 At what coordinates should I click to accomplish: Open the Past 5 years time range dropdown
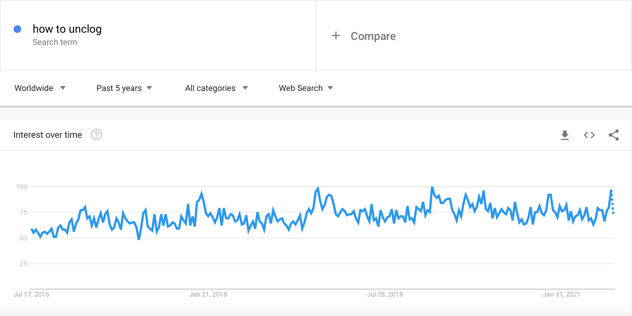click(124, 88)
